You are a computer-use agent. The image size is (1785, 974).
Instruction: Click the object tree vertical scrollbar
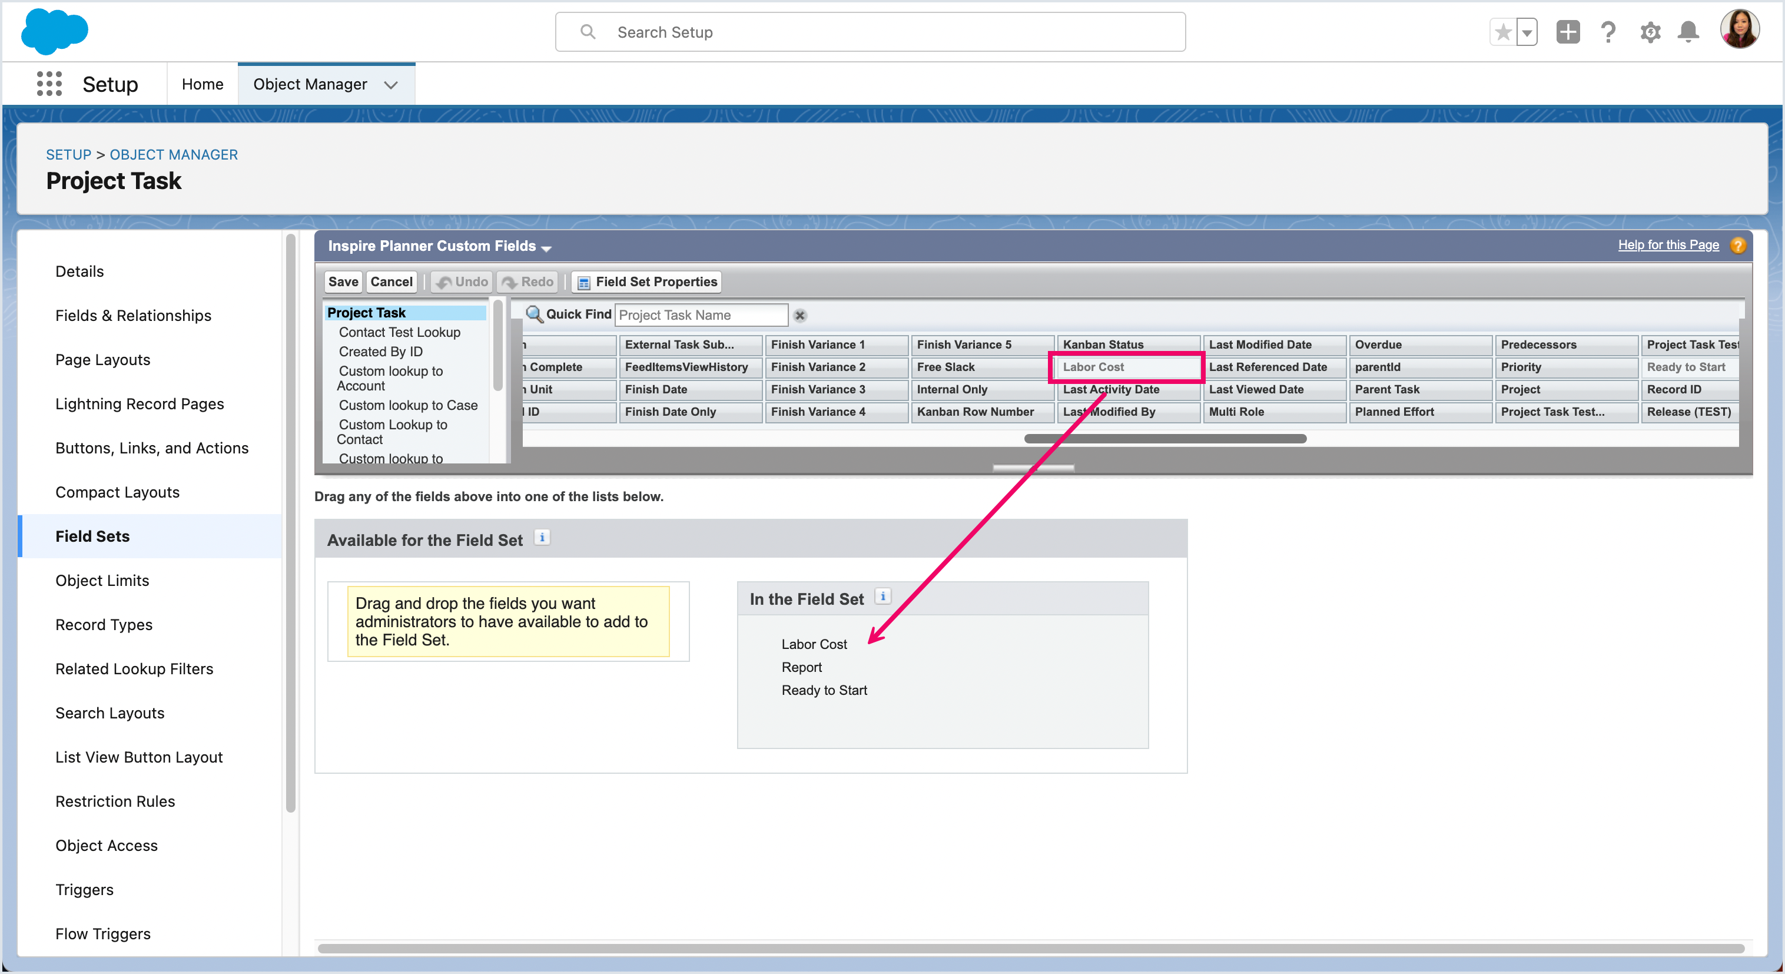[497, 344]
